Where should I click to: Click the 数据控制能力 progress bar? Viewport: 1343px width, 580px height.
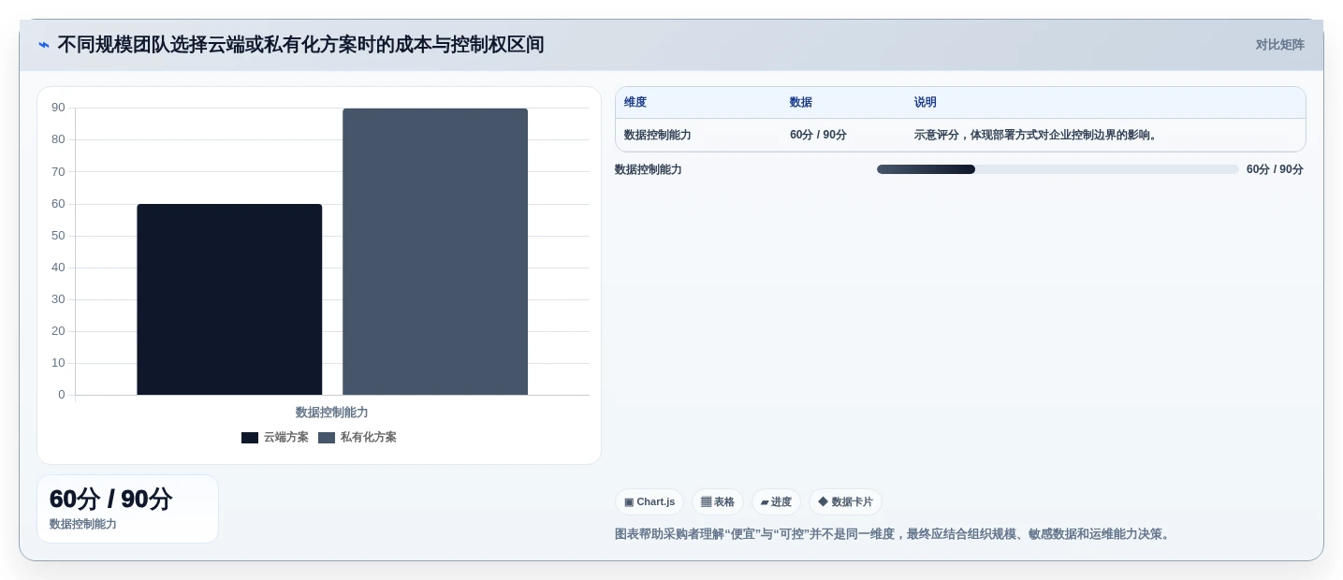1058,169
